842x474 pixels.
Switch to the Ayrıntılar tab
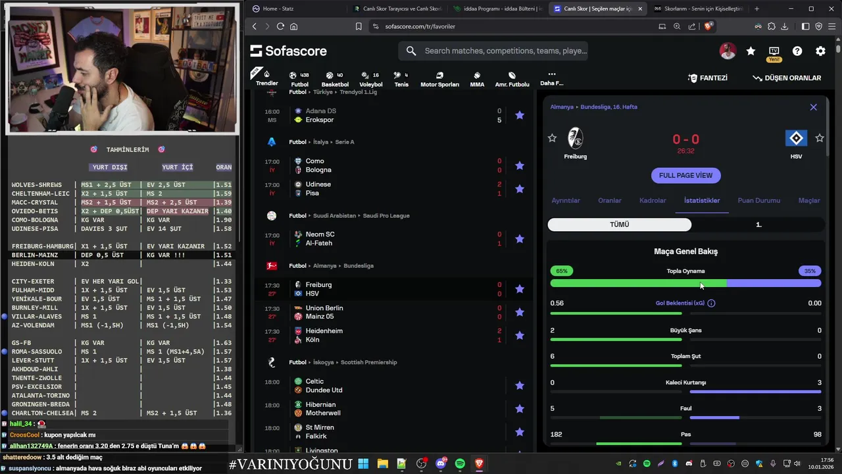(566, 200)
